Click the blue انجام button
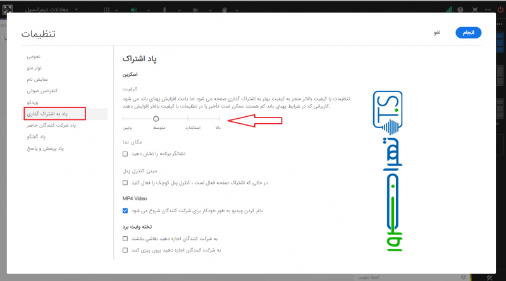Viewport: 506px width, 281px height. pyautogui.click(x=469, y=33)
